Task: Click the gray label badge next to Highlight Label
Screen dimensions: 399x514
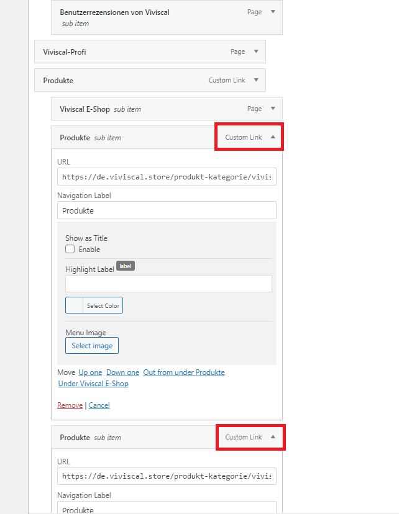Action: (x=126, y=266)
